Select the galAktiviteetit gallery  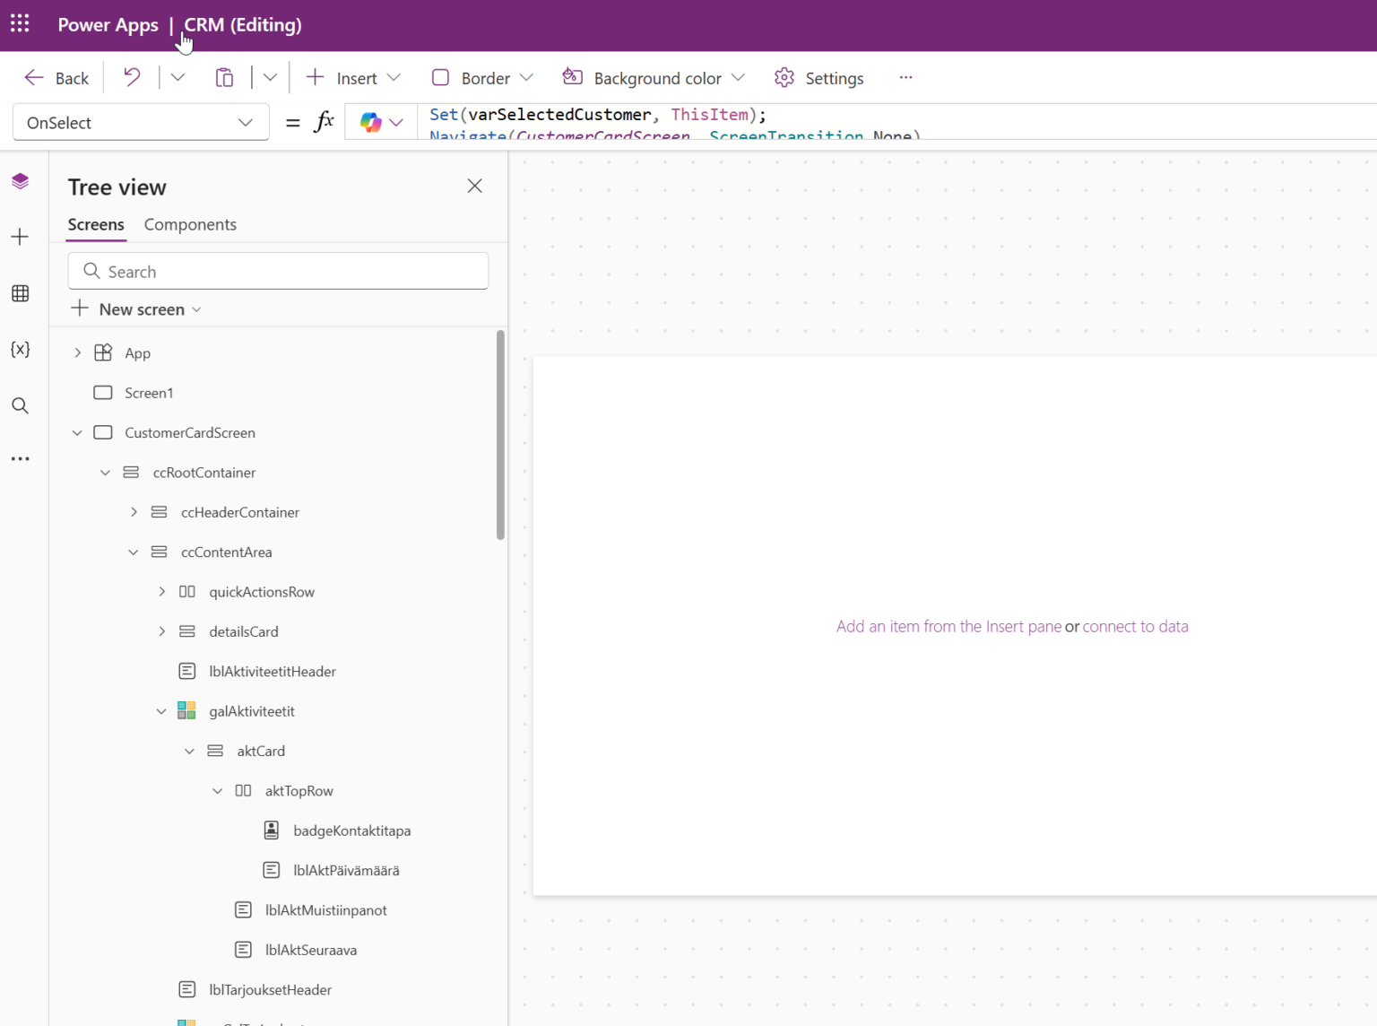pos(252,711)
